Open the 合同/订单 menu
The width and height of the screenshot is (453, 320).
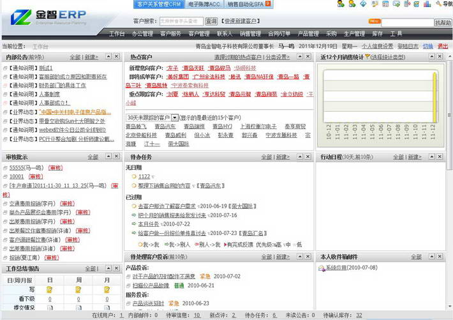(x=279, y=34)
